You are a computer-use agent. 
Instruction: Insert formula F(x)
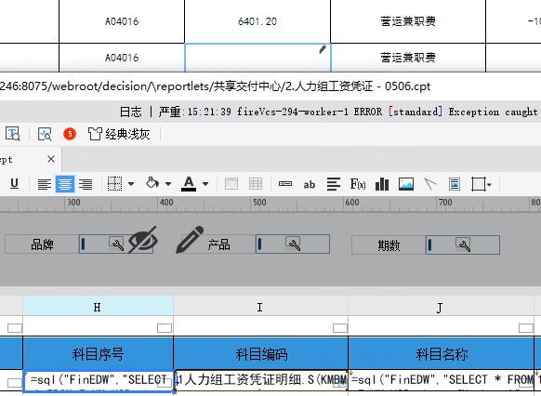click(358, 184)
